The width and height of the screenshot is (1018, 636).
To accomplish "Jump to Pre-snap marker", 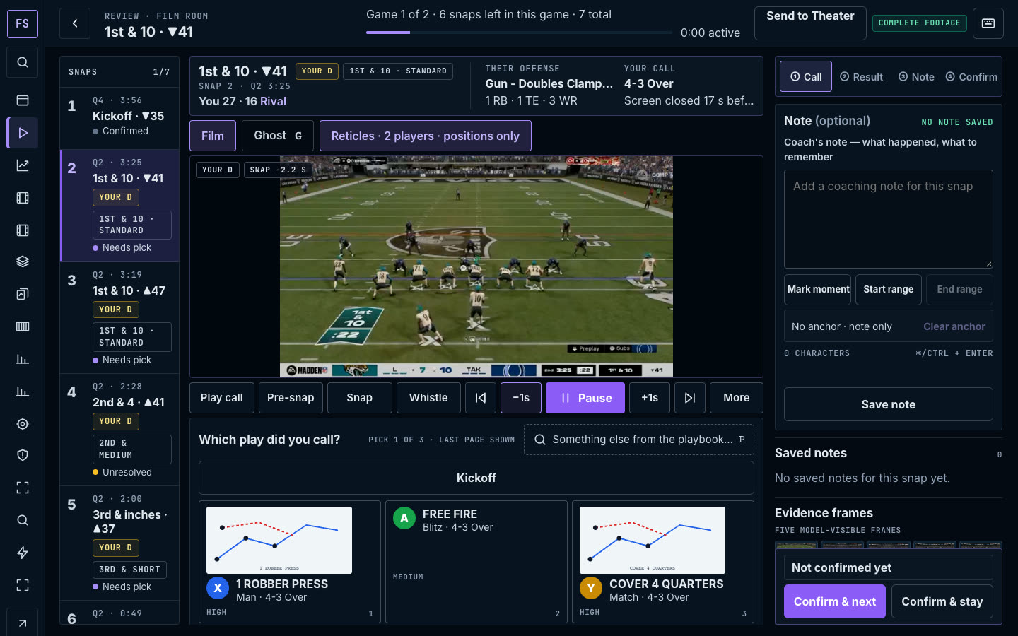I will pos(291,398).
